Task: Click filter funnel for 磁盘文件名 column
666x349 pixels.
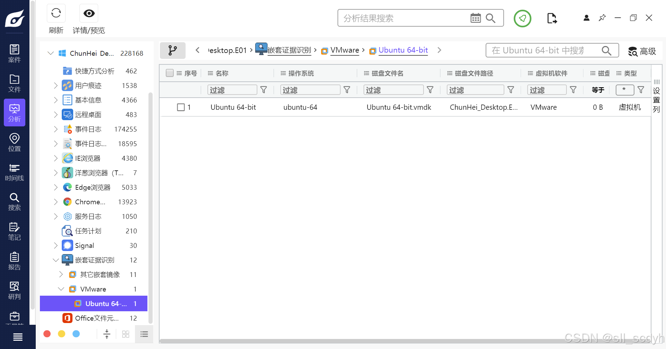Action: point(430,90)
